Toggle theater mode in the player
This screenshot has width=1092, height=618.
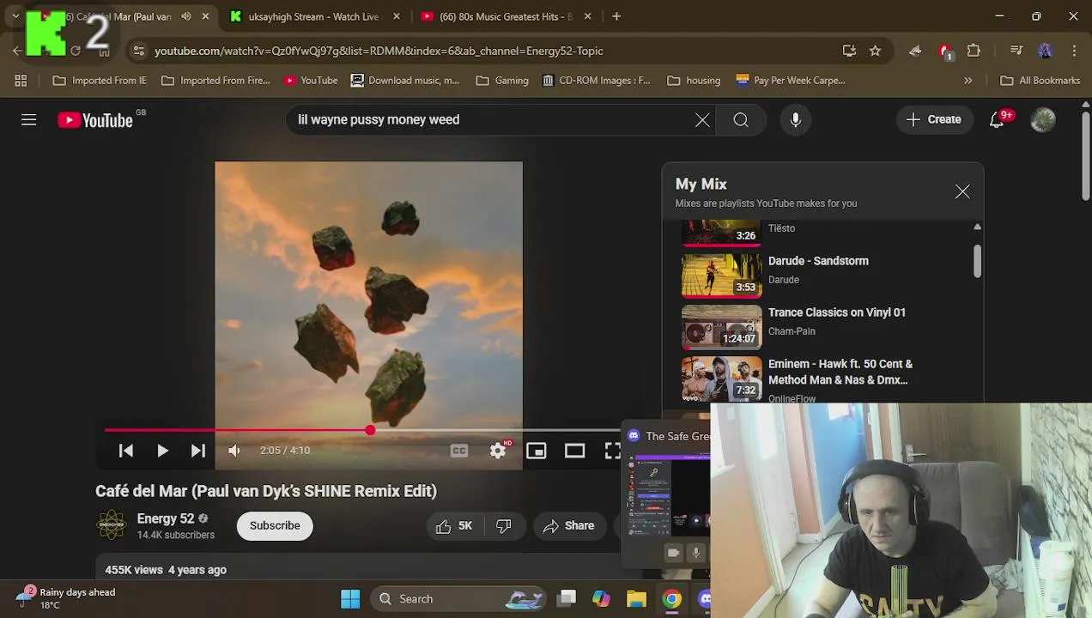[x=574, y=451]
